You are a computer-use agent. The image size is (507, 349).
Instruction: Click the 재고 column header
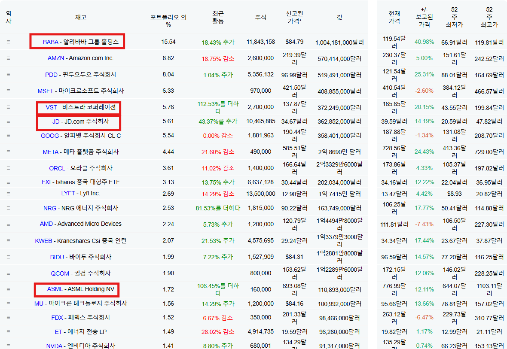coord(81,17)
